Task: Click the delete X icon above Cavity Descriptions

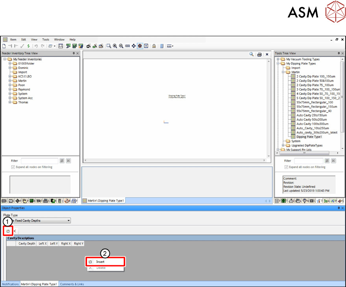Action: click(x=15, y=231)
